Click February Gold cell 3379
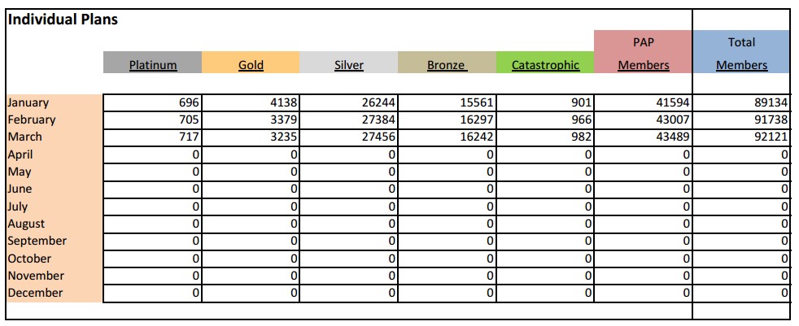 (251, 120)
